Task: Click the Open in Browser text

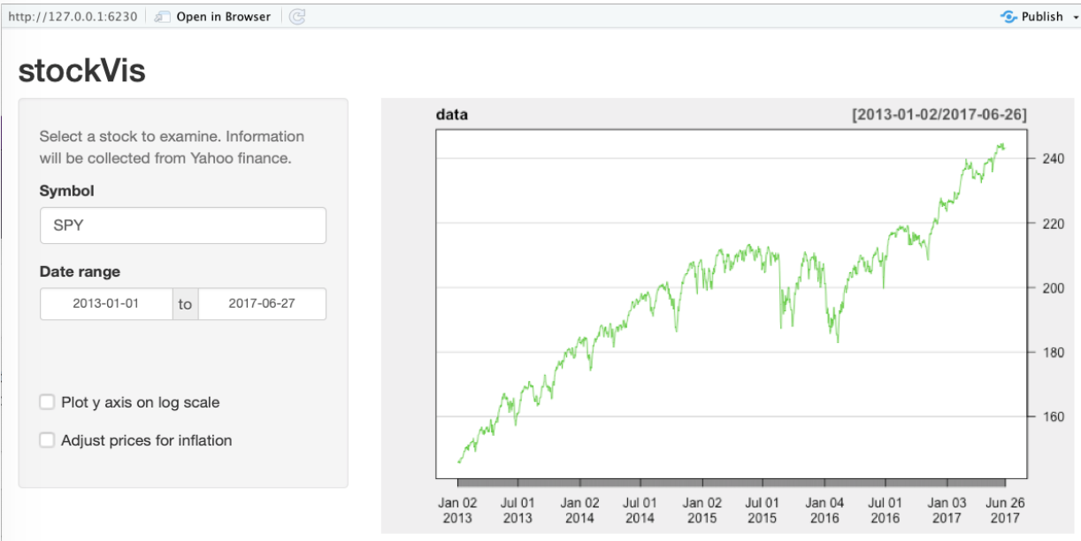Action: click(x=223, y=17)
